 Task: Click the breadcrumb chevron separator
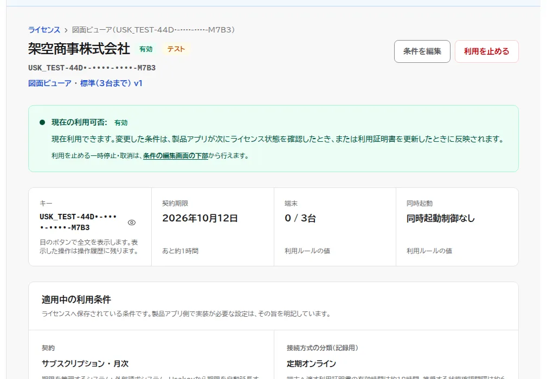pos(66,30)
